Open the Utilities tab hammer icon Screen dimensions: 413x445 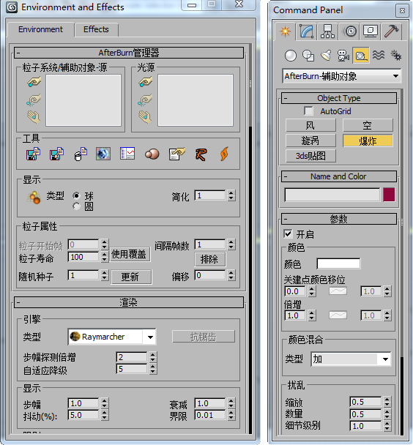coord(391,31)
